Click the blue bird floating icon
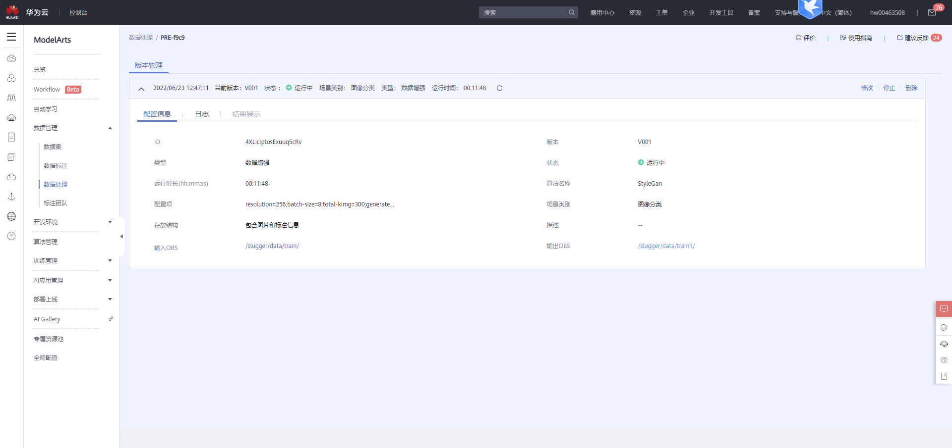This screenshot has height=448, width=952. click(810, 9)
